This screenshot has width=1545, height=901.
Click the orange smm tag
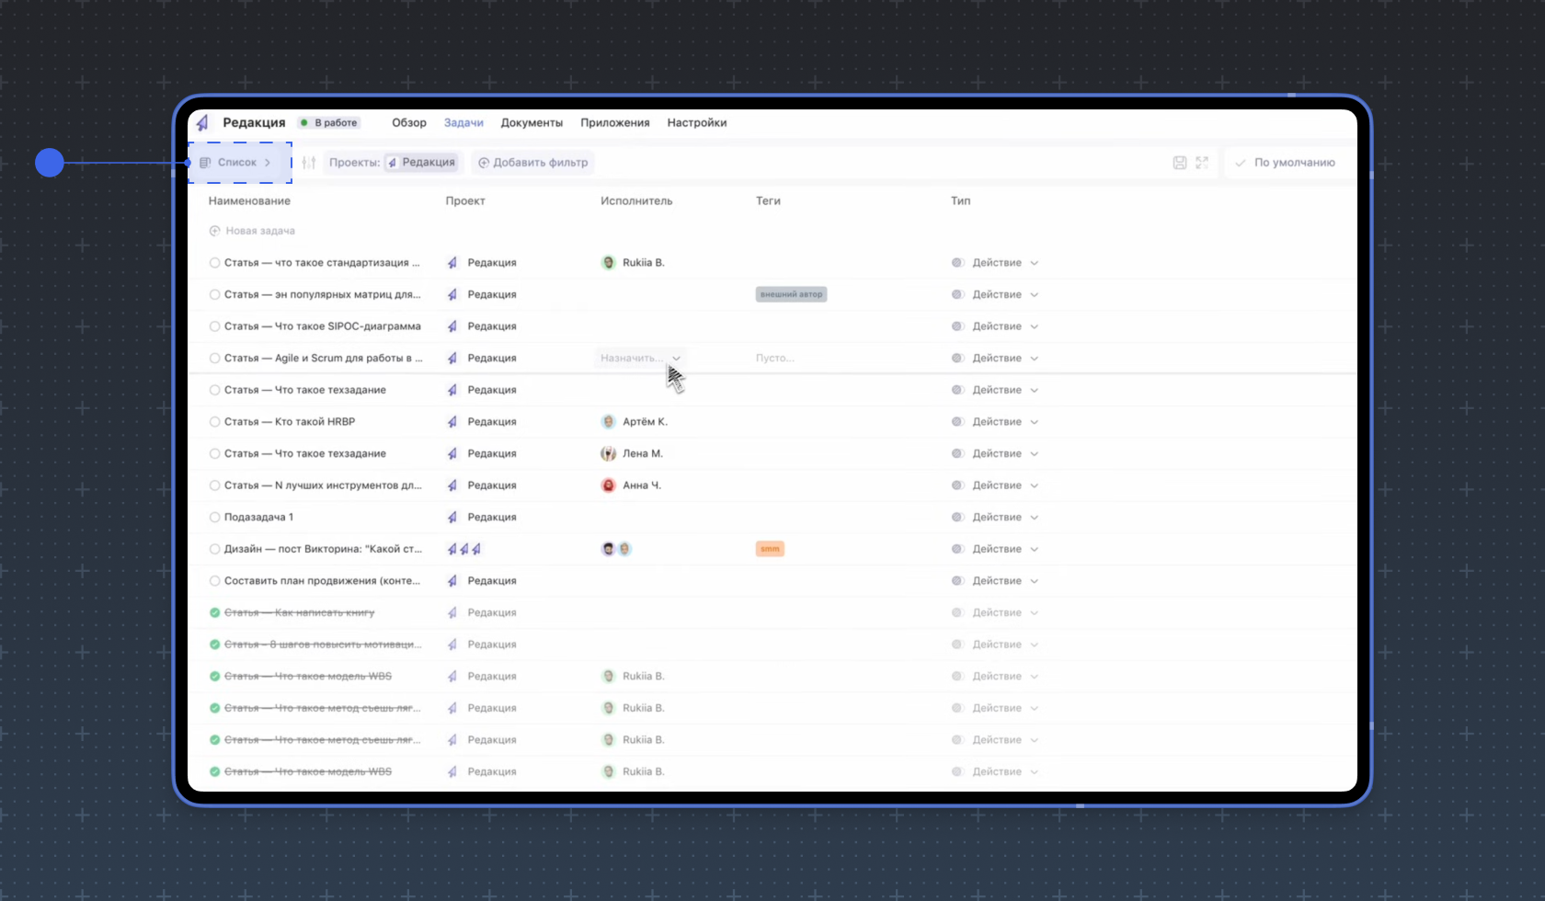770,549
